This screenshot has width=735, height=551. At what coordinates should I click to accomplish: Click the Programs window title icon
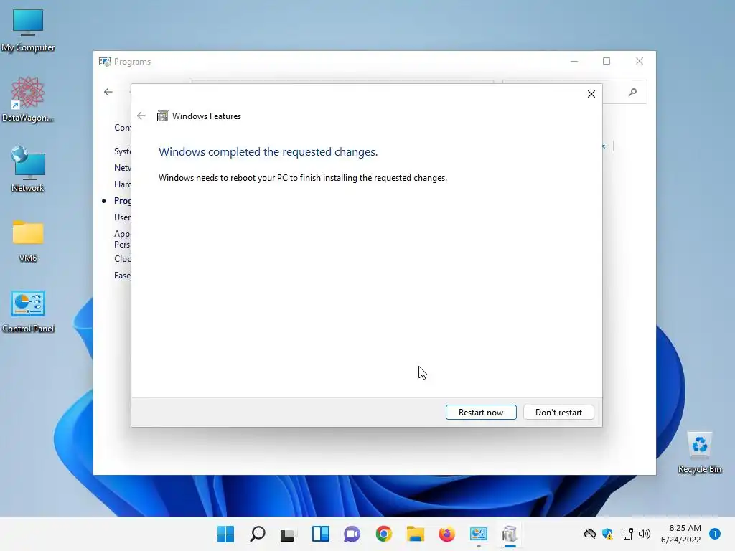coord(105,62)
